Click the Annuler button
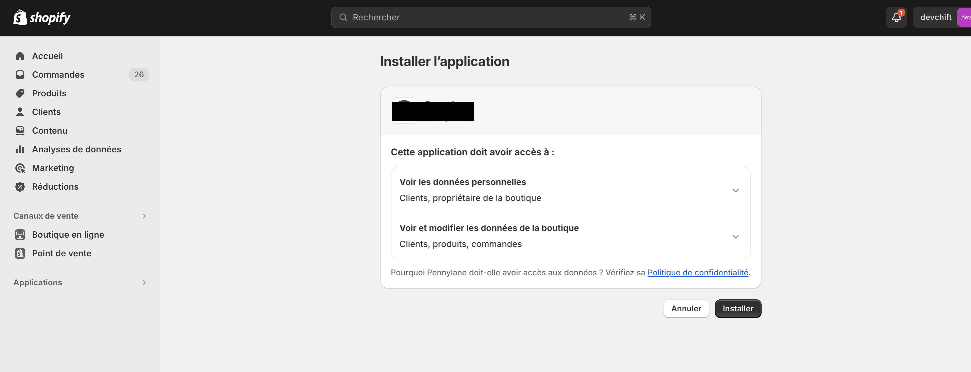 (686, 309)
